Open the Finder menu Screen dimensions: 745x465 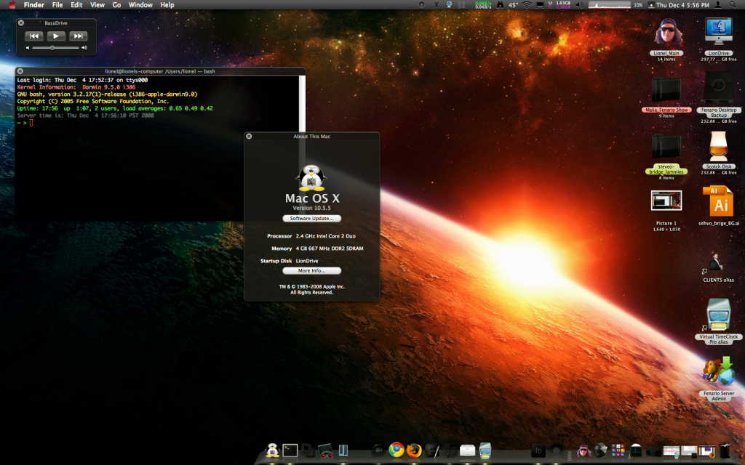(33, 5)
